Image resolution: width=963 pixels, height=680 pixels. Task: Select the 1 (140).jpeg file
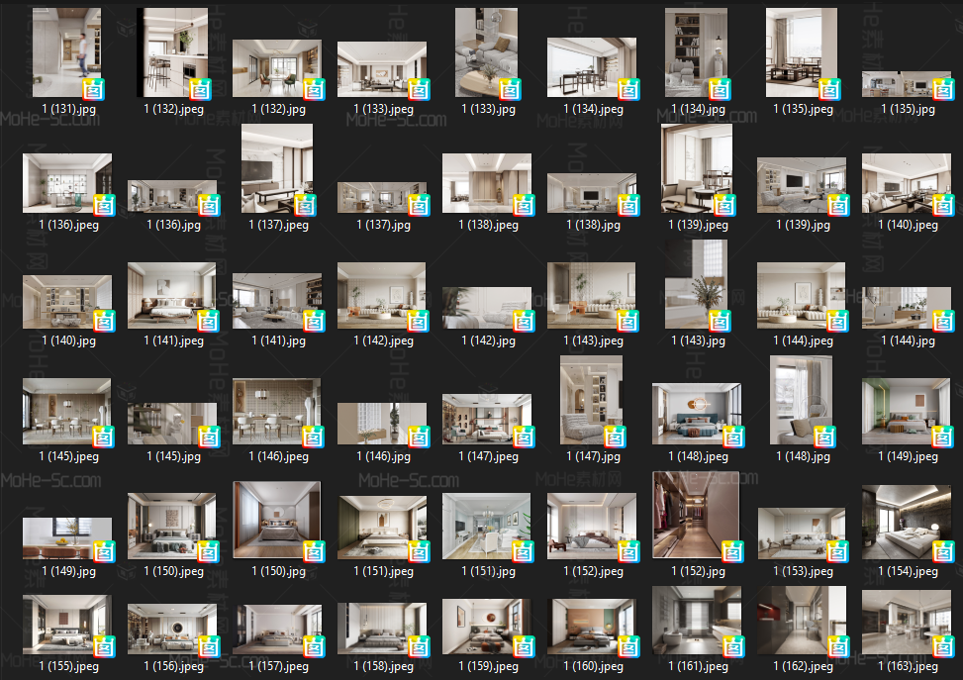pyautogui.click(x=907, y=183)
